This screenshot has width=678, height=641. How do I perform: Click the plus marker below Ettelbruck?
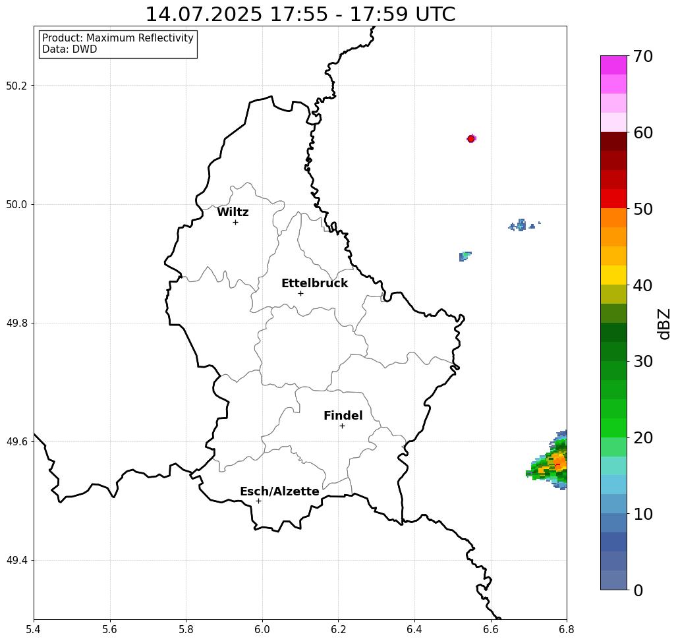301,293
